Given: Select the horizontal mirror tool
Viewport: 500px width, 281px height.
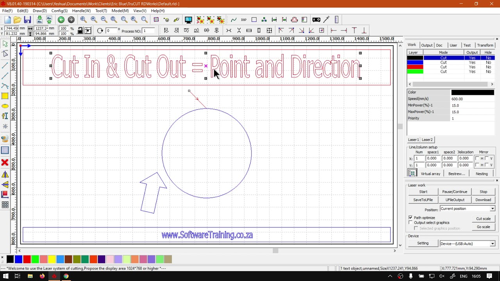Looking at the screenshot, I should 5,174.
